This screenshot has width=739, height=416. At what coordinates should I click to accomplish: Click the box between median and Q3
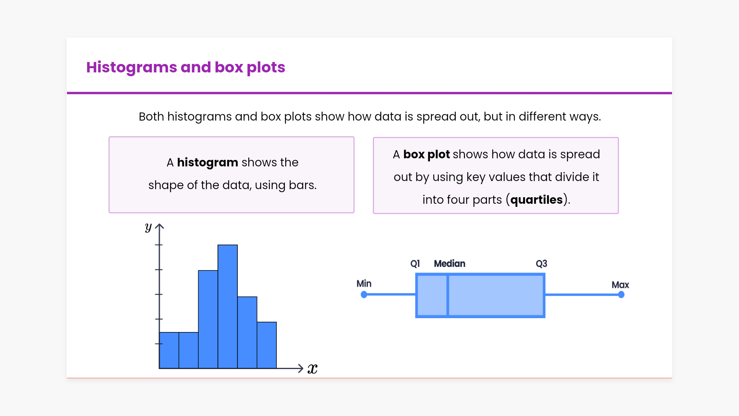click(x=496, y=295)
